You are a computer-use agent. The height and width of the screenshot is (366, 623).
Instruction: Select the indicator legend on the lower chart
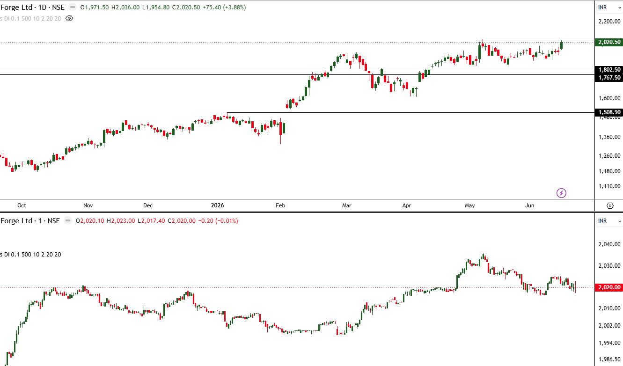click(31, 254)
